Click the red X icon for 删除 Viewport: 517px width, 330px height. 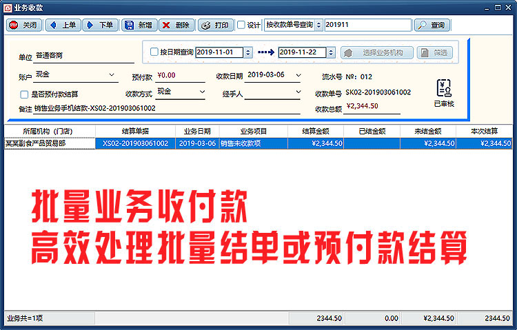tap(167, 25)
